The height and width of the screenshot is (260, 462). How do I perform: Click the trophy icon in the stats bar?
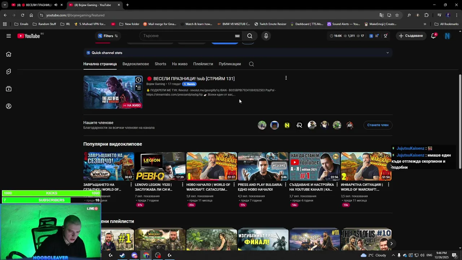385,36
